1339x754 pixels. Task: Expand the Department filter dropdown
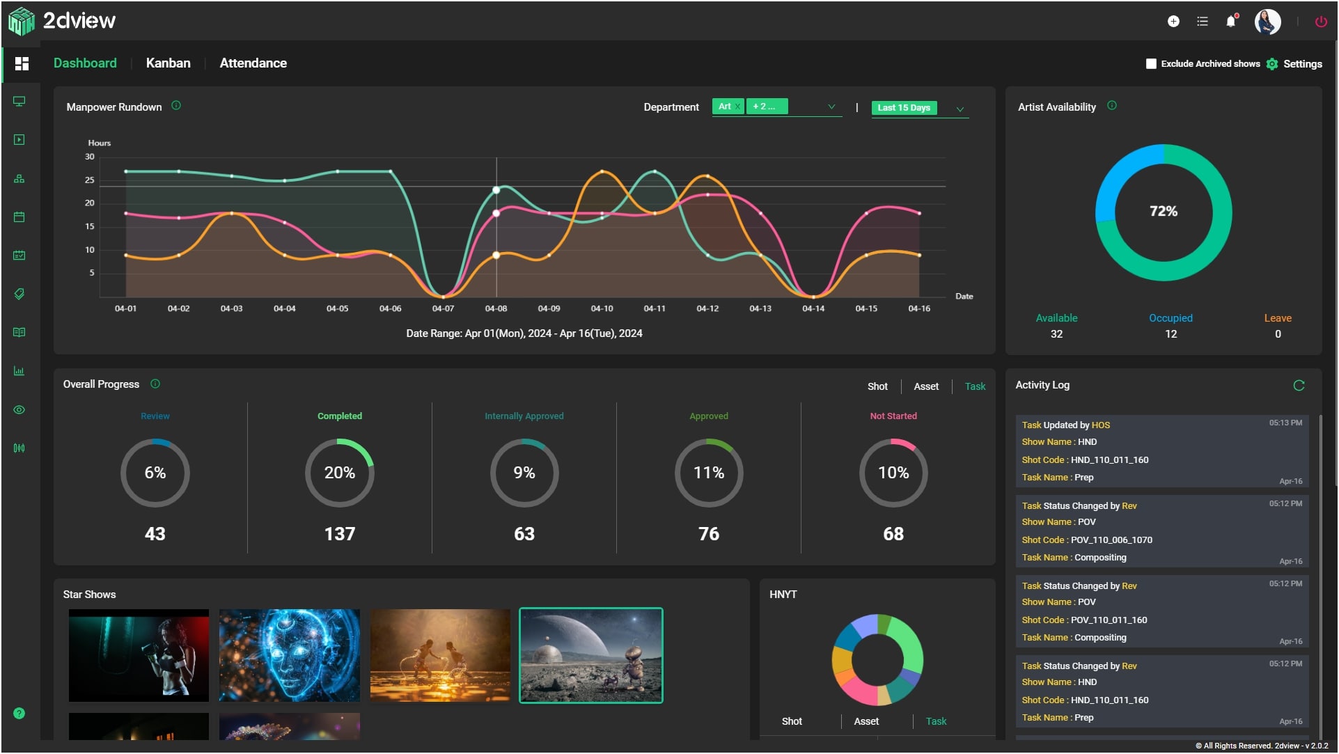tap(831, 107)
